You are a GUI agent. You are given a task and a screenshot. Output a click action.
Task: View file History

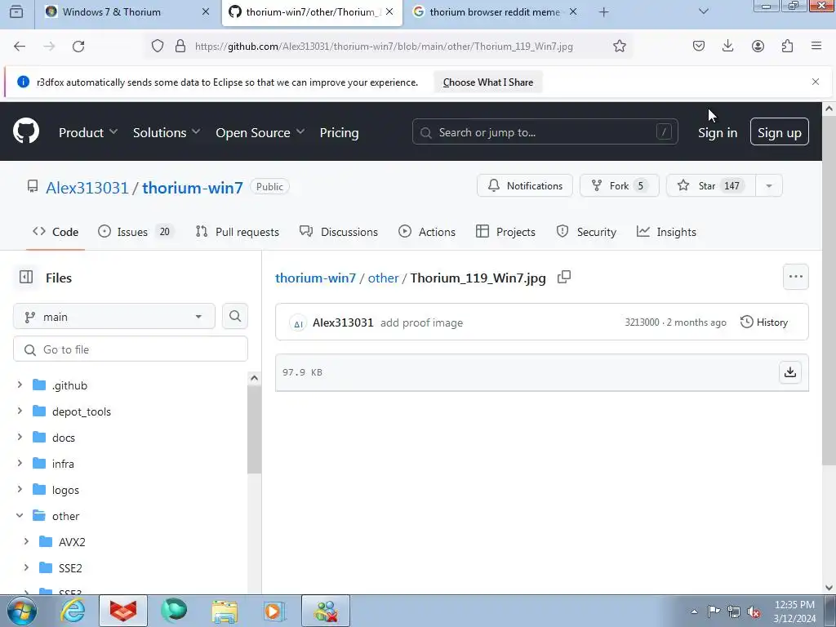point(764,322)
